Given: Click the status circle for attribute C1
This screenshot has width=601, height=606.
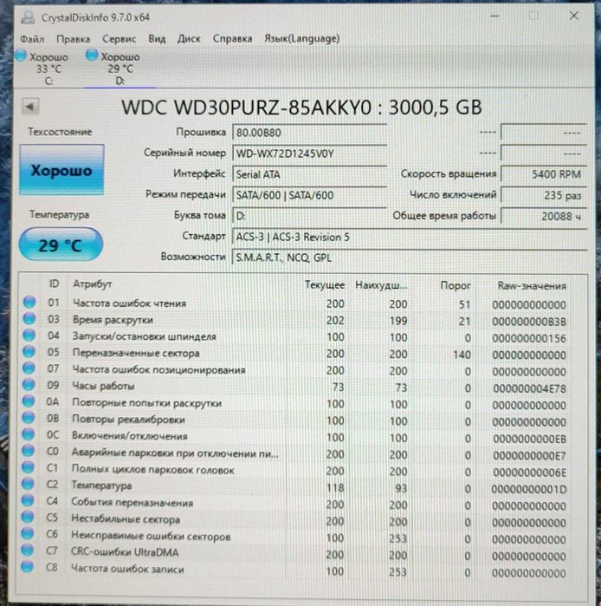Looking at the screenshot, I should [x=28, y=467].
